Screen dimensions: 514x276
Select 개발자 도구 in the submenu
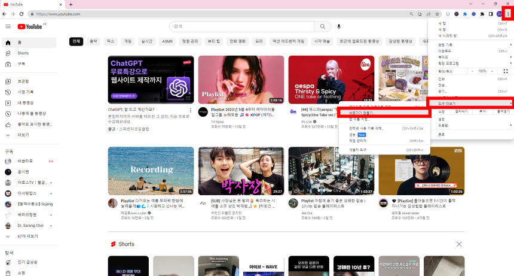[384, 150]
